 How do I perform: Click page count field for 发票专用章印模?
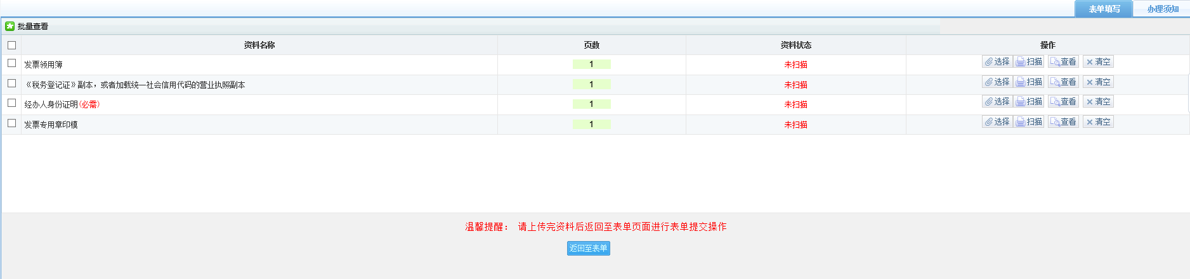[591, 124]
